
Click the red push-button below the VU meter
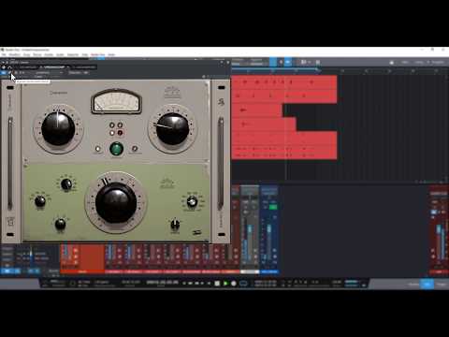[x=120, y=133]
